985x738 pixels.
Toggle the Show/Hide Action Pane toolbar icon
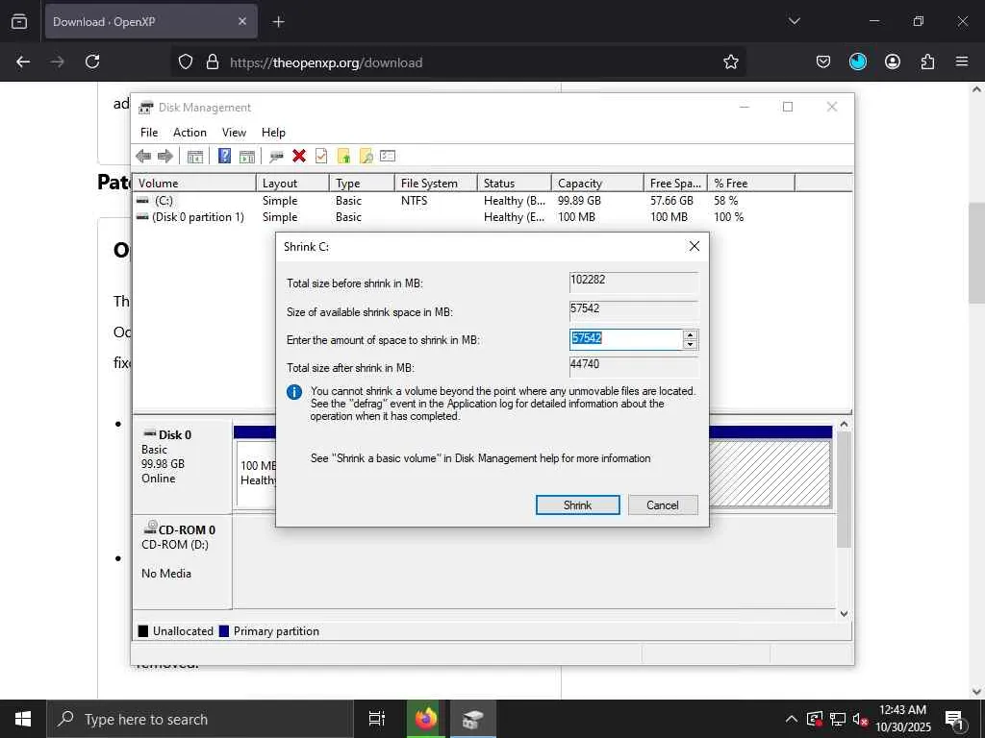tap(247, 157)
